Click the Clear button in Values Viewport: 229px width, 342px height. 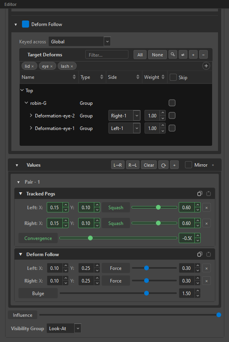(149, 165)
